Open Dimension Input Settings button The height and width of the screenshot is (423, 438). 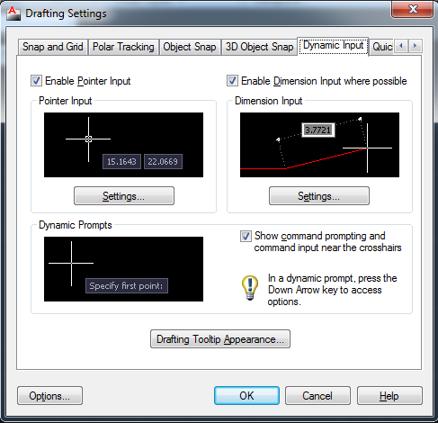coord(319,196)
